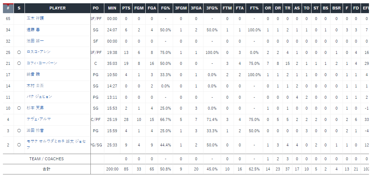Click starter circle in jersey number 2 row
This screenshot has width=373, height=177.
pyautogui.click(x=19, y=145)
